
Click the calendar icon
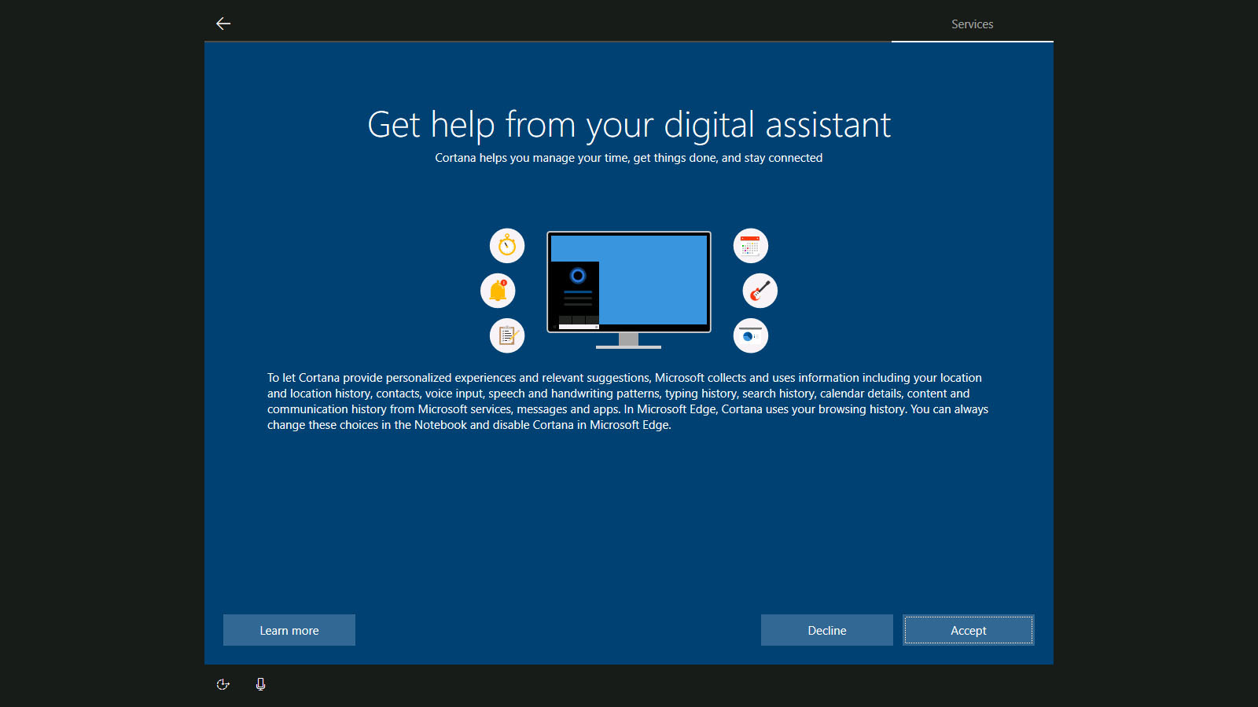click(x=751, y=246)
